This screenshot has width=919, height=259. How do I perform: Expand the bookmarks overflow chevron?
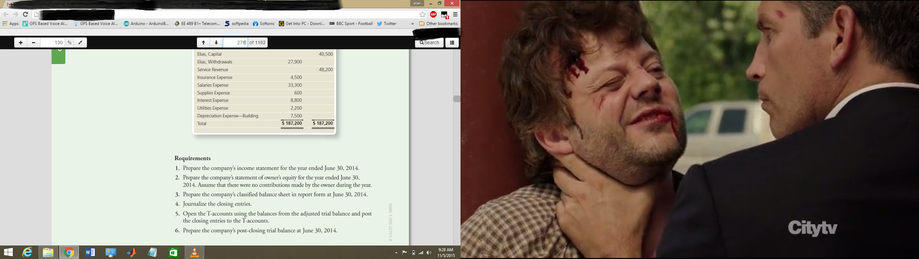(x=412, y=24)
